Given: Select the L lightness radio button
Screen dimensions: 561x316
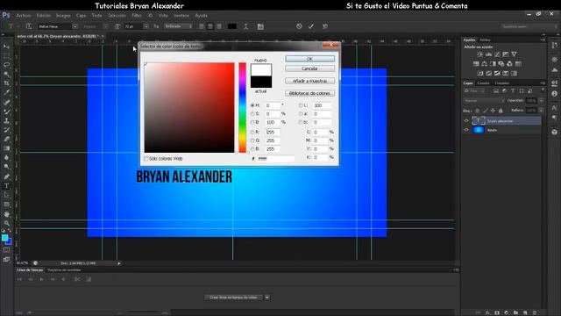Looking at the screenshot, I should tap(301, 105).
